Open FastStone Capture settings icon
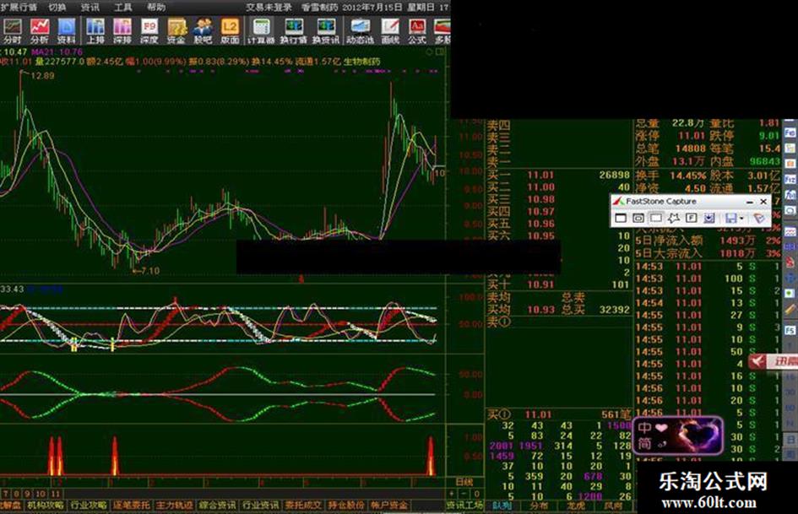Screen dimensions: 798x514 tap(759, 219)
